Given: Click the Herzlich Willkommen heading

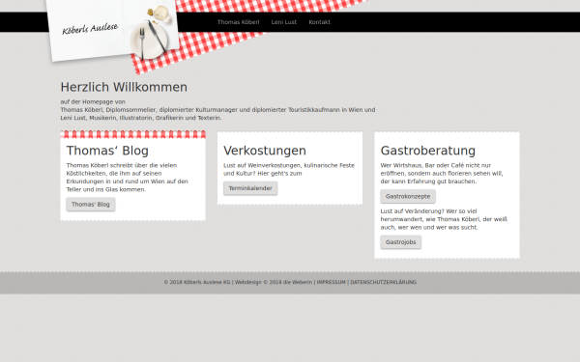Looking at the screenshot, I should pos(124,87).
